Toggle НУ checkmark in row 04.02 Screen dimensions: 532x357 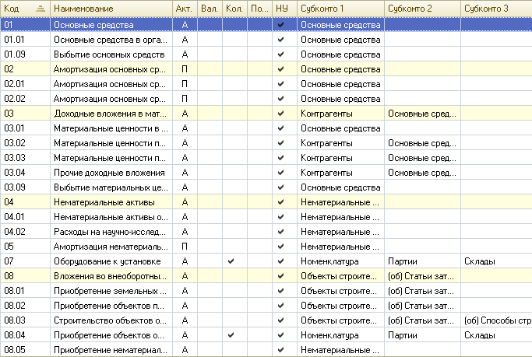click(x=280, y=232)
